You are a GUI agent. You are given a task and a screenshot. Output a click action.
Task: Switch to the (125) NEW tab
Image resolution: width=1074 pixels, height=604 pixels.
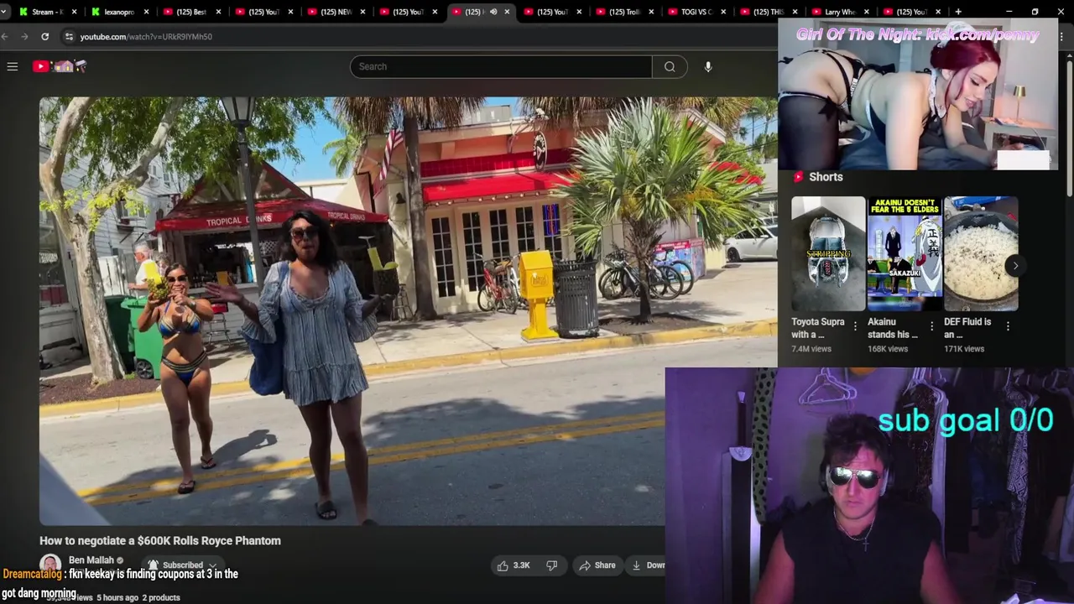pyautogui.click(x=336, y=12)
